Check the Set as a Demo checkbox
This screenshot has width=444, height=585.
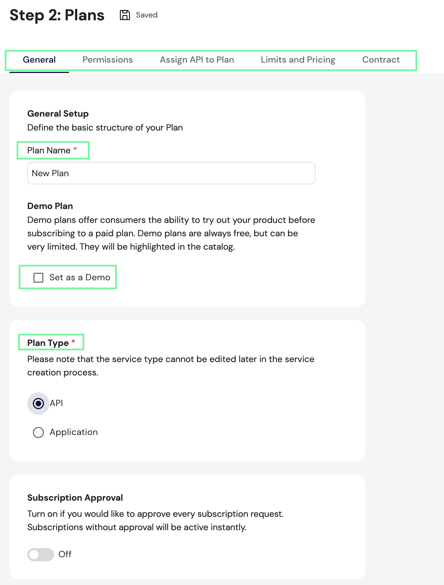38,277
